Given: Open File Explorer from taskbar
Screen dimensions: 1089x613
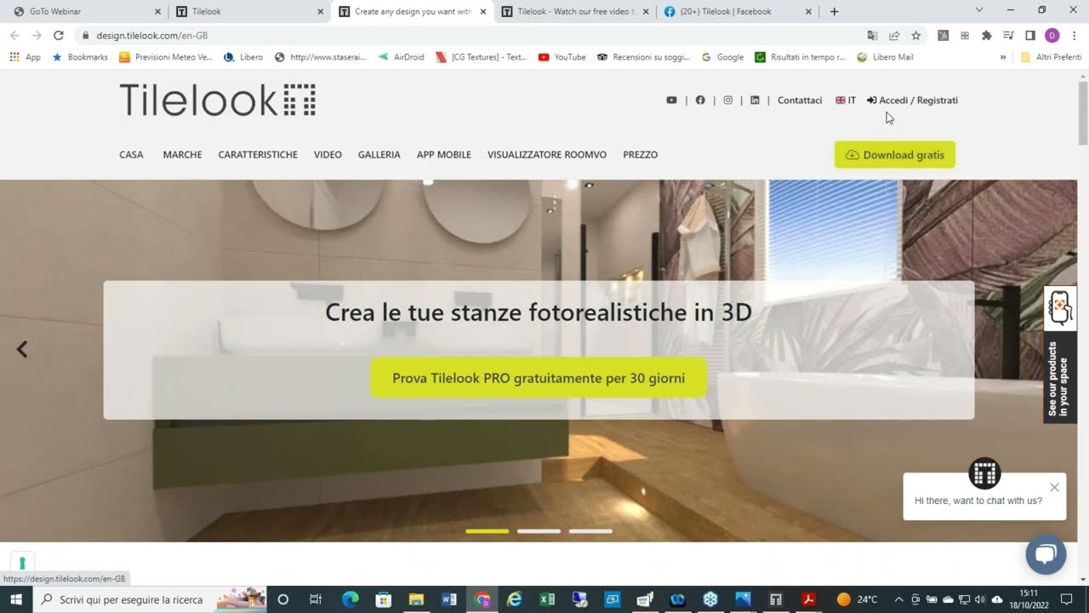Looking at the screenshot, I should pos(416,599).
